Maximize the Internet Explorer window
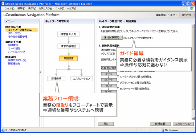Viewport: 196px width, 133px height. coord(188,4)
